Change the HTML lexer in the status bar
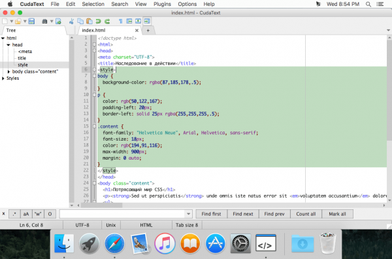Viewport: 392px width, 259px height. tap(146, 225)
